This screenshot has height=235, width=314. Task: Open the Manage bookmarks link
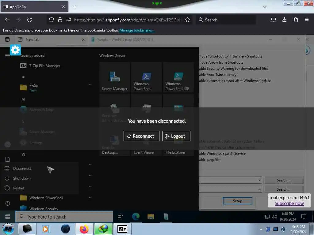pos(137,30)
